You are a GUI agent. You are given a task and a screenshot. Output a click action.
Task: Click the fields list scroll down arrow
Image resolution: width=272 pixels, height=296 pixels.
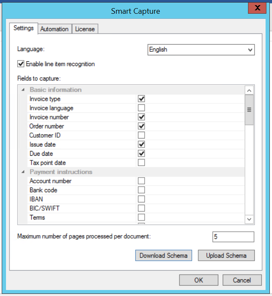click(249, 219)
